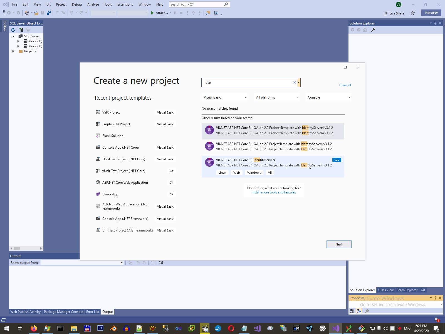This screenshot has width=445, height=334.
Task: Open the Action Center notifications icon
Action: pyautogui.click(x=437, y=329)
